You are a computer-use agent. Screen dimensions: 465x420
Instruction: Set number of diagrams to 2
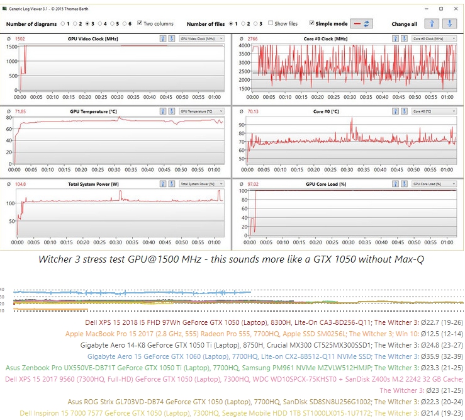click(75, 24)
